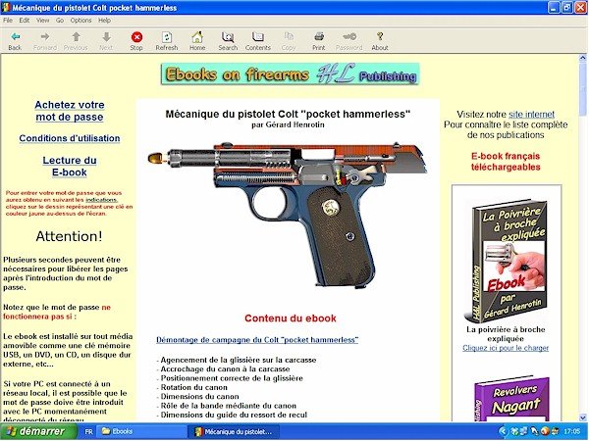Click the 'par Gérard Henrotin' author line
589x441 pixels.
(x=288, y=124)
